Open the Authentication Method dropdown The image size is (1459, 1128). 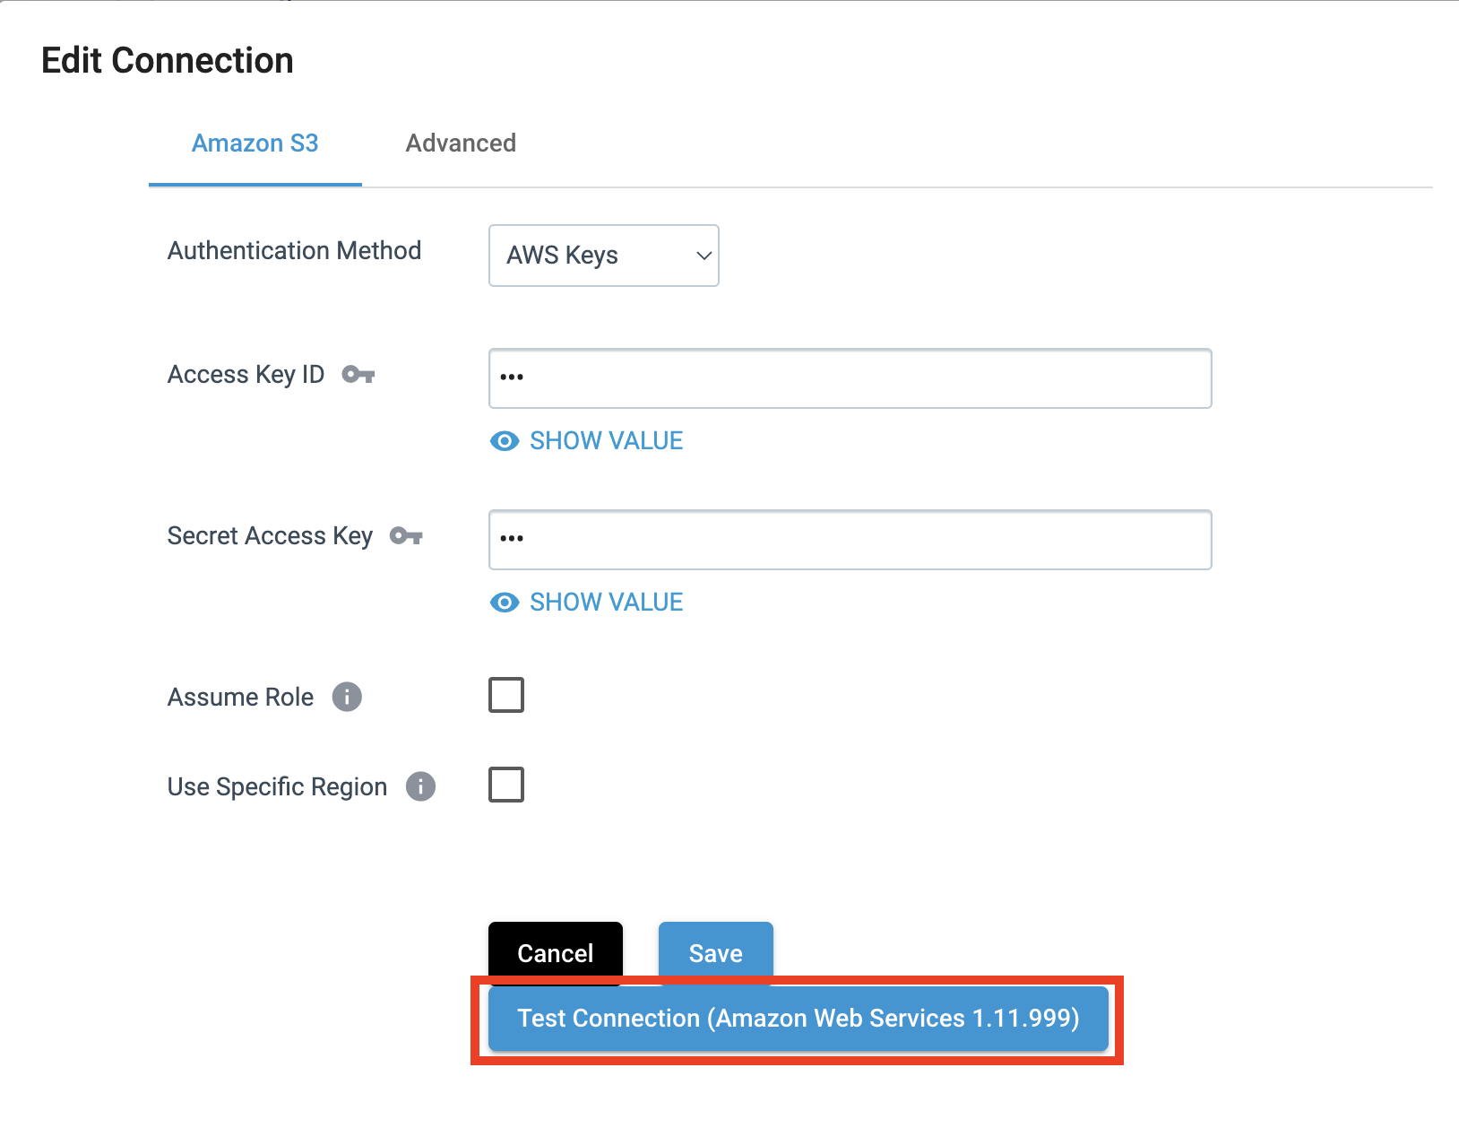coord(604,256)
